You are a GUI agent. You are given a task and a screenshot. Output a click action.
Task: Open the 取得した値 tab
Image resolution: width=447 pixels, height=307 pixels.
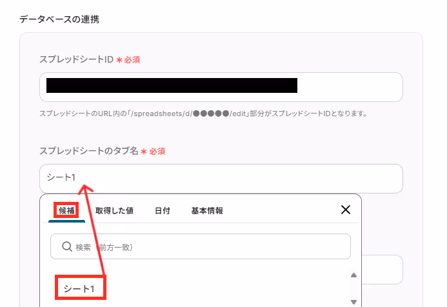coord(114,211)
